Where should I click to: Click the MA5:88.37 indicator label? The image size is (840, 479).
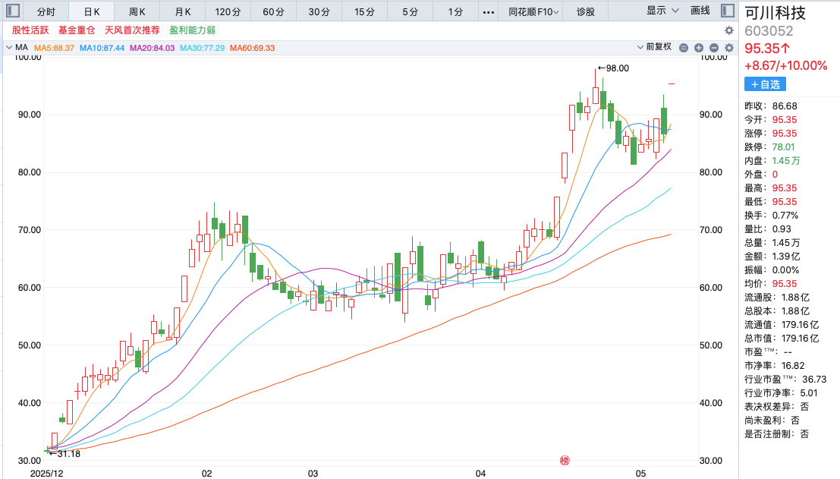[54, 48]
